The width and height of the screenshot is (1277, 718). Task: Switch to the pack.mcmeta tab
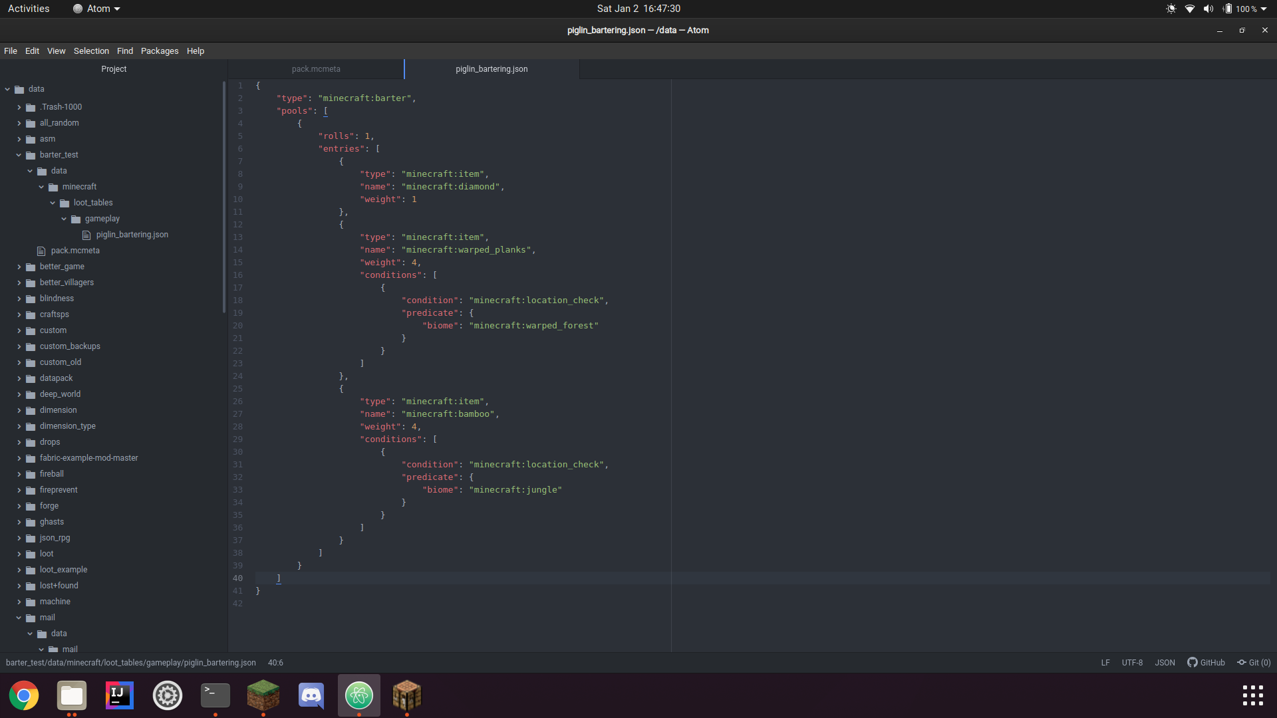[316, 69]
